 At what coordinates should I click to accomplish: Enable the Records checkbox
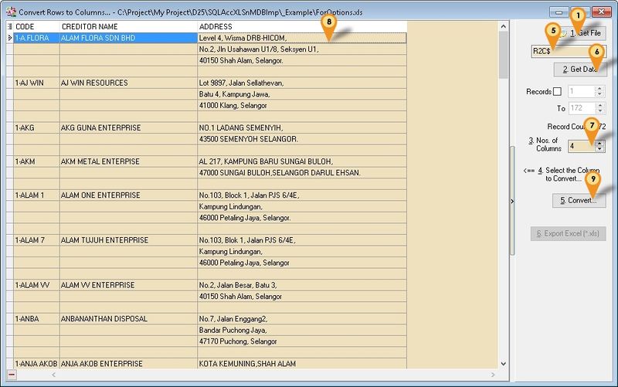tap(558, 91)
